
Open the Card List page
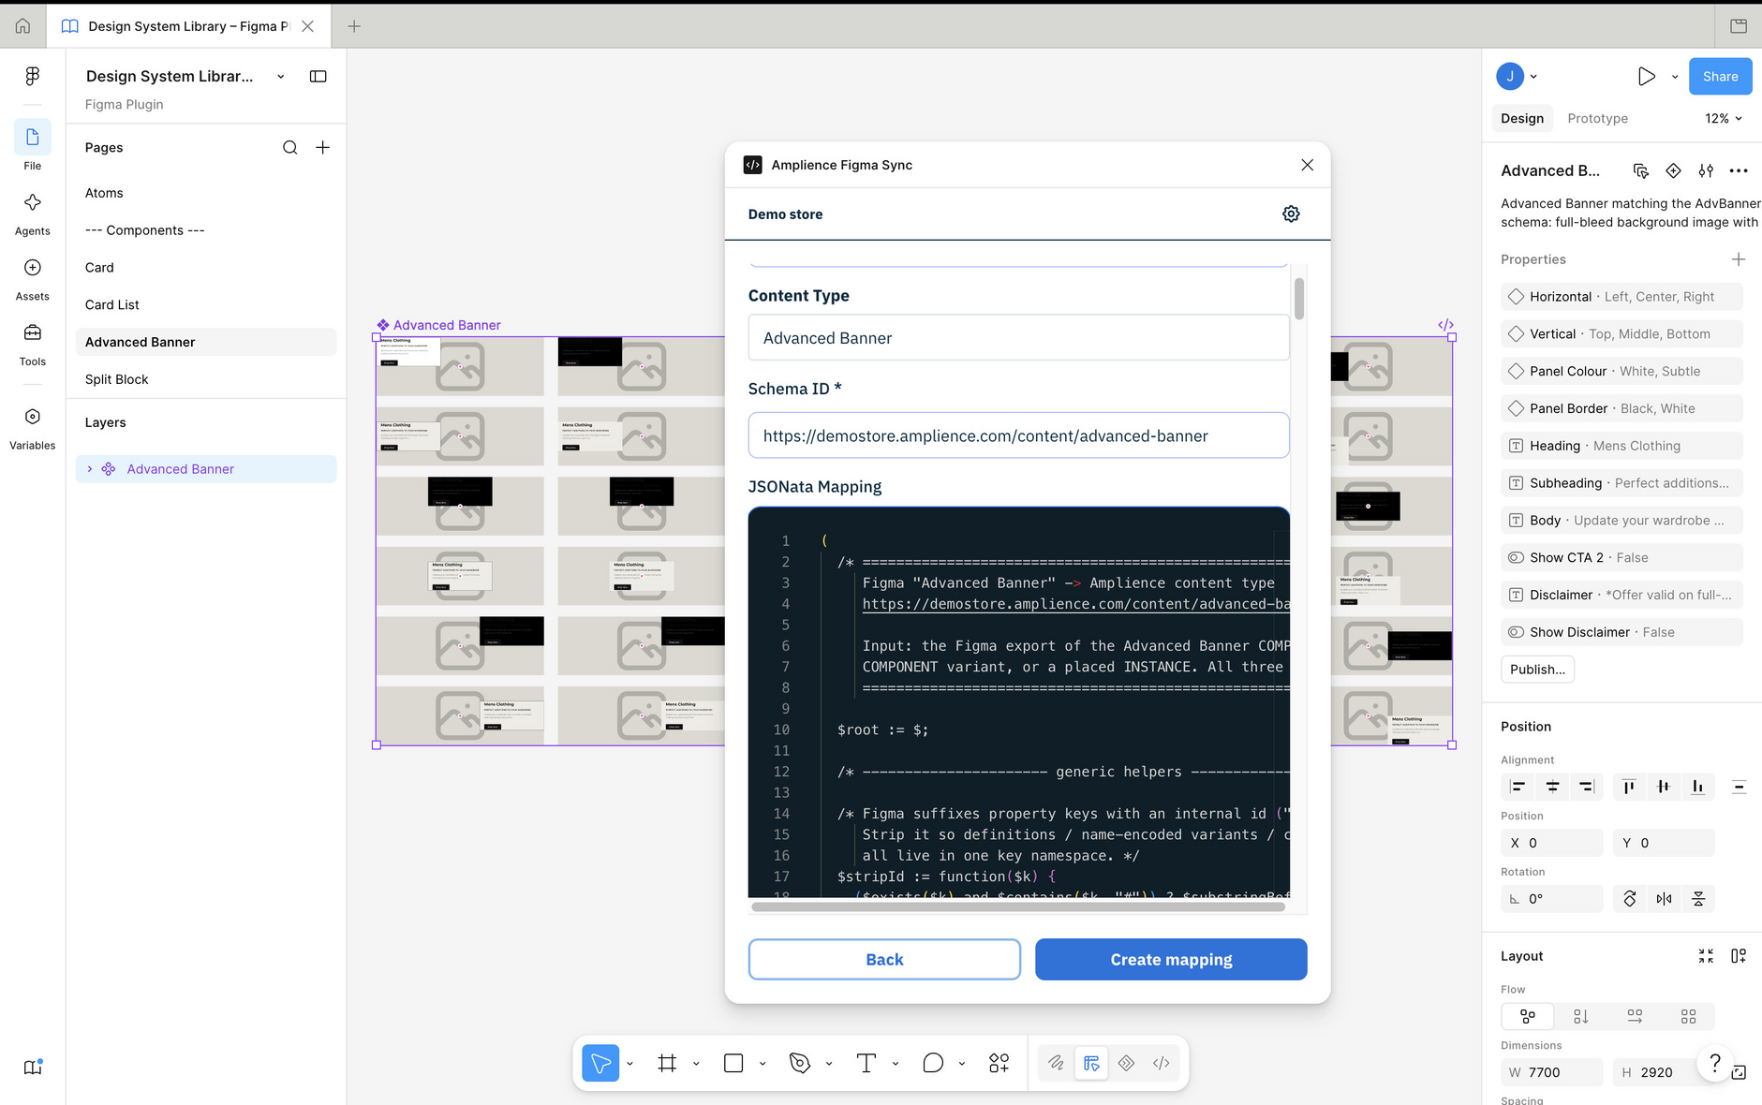click(x=206, y=304)
